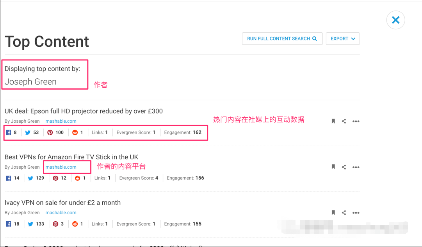Viewport: 422px width, 247px height.
Task: Bookmark the Amazon Fire TV Stick VPN article
Action: (333, 167)
